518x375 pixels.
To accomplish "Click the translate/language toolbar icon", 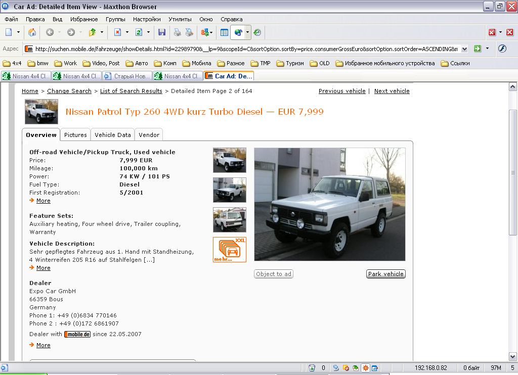I will [x=205, y=32].
